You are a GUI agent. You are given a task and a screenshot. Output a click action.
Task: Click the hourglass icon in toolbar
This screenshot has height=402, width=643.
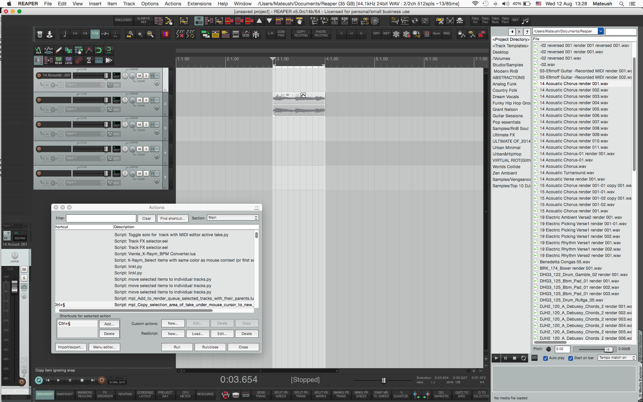pos(89,60)
